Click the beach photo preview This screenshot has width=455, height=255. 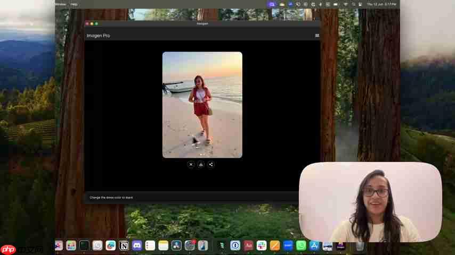click(202, 105)
